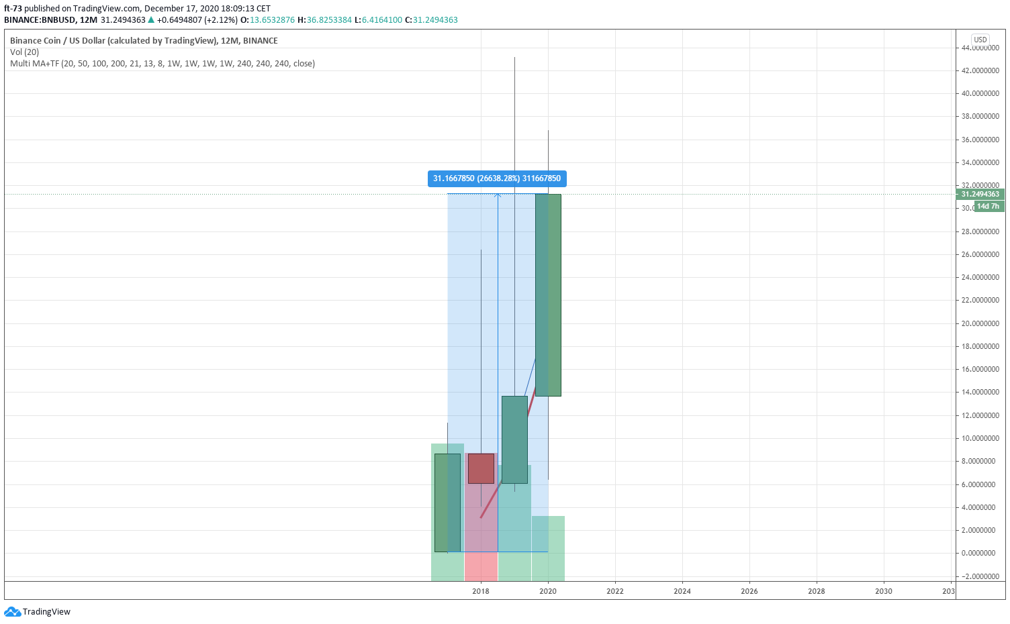Click the 20.0000000 price axis label
1010x624 pixels.
980,323
